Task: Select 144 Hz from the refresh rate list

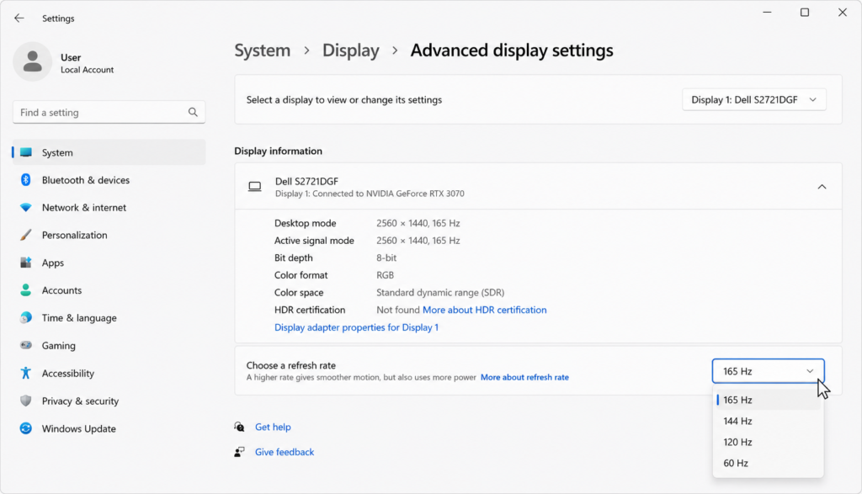Action: [768, 421]
